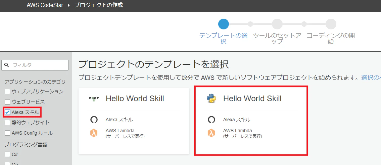
Task: Click プロジェクトのテンプレートを選択 heading
Action: pos(153,64)
